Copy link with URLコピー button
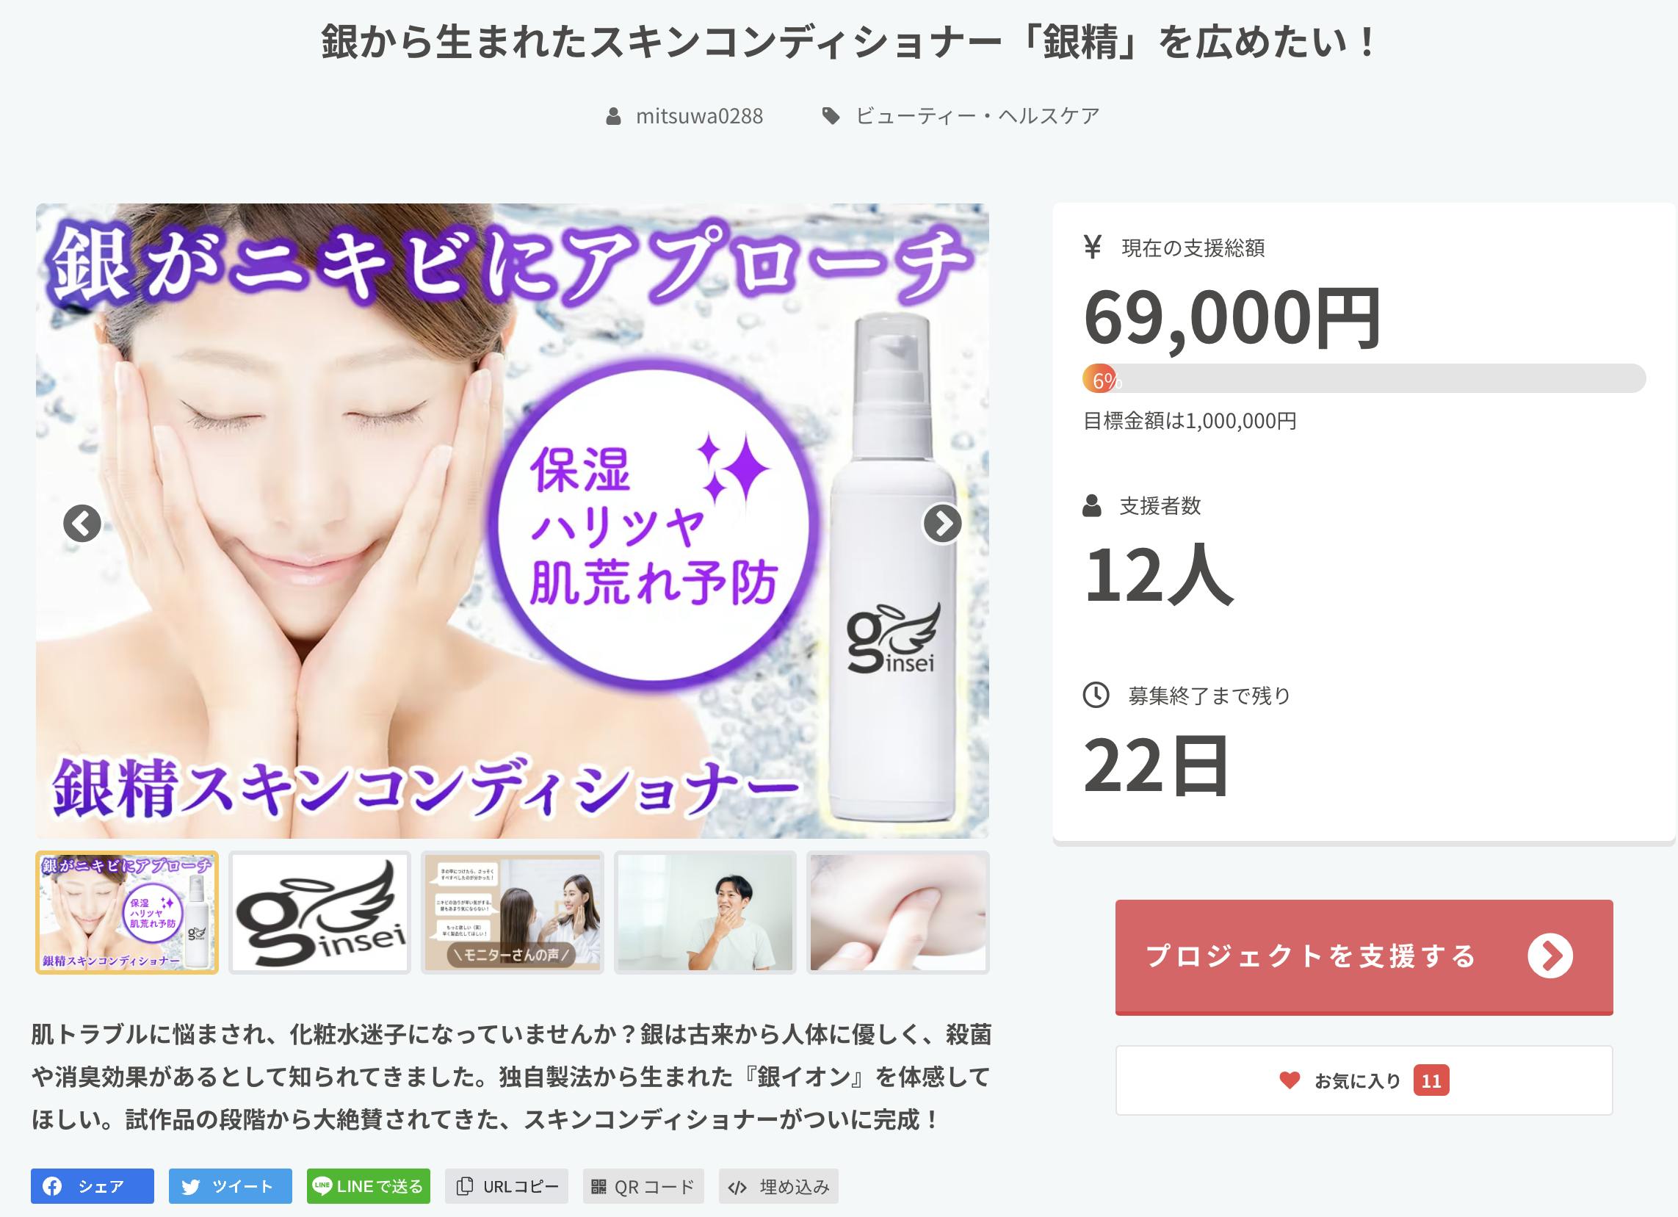 tap(507, 1186)
